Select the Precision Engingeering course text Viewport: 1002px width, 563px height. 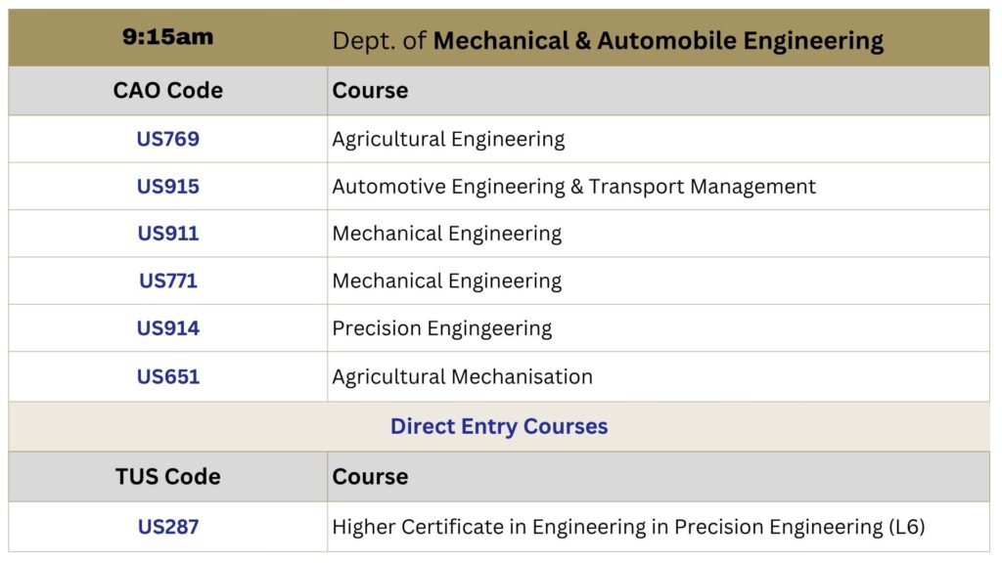pyautogui.click(x=441, y=328)
